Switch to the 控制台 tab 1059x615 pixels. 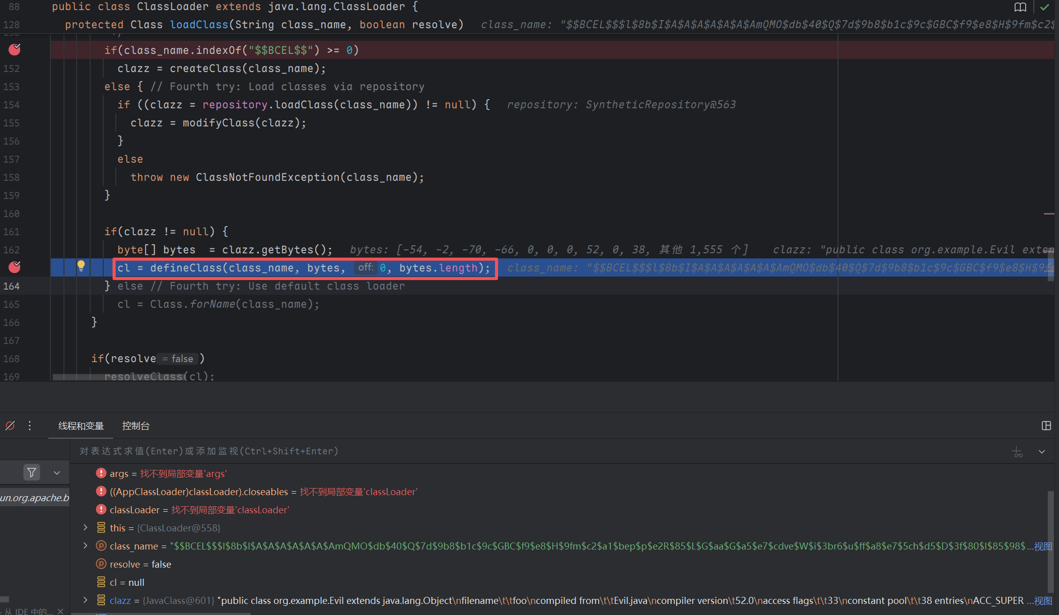point(136,426)
